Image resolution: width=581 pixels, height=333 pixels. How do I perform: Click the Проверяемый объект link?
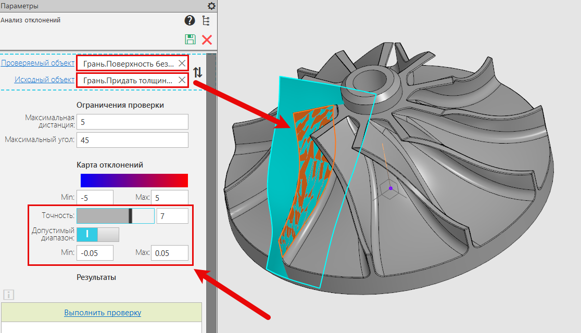pos(37,63)
